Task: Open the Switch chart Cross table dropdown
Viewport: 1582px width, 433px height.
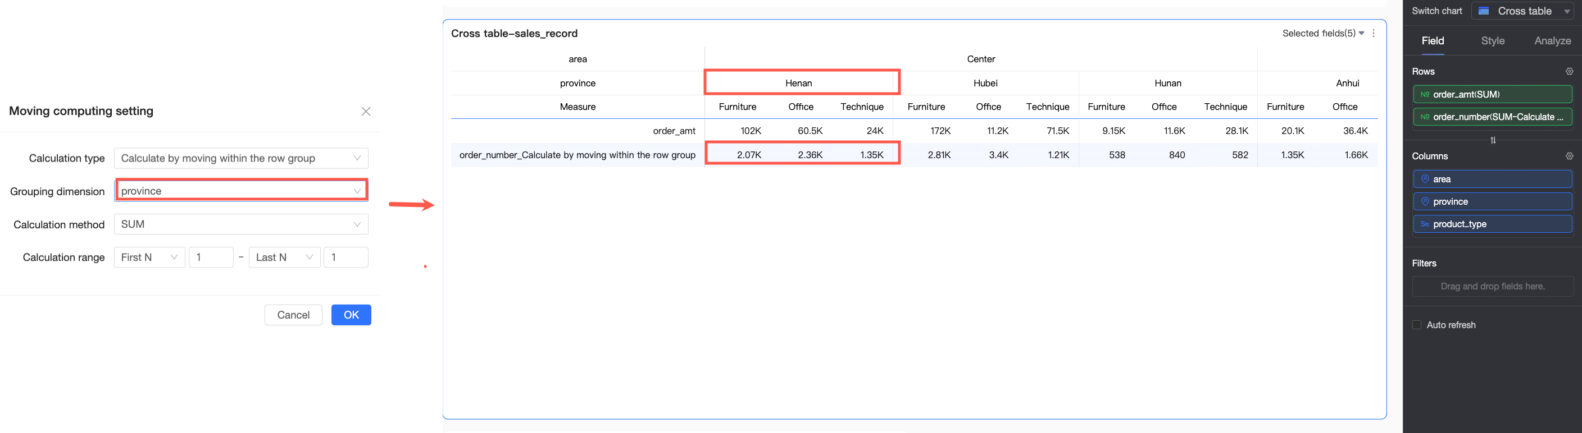Action: click(1522, 11)
